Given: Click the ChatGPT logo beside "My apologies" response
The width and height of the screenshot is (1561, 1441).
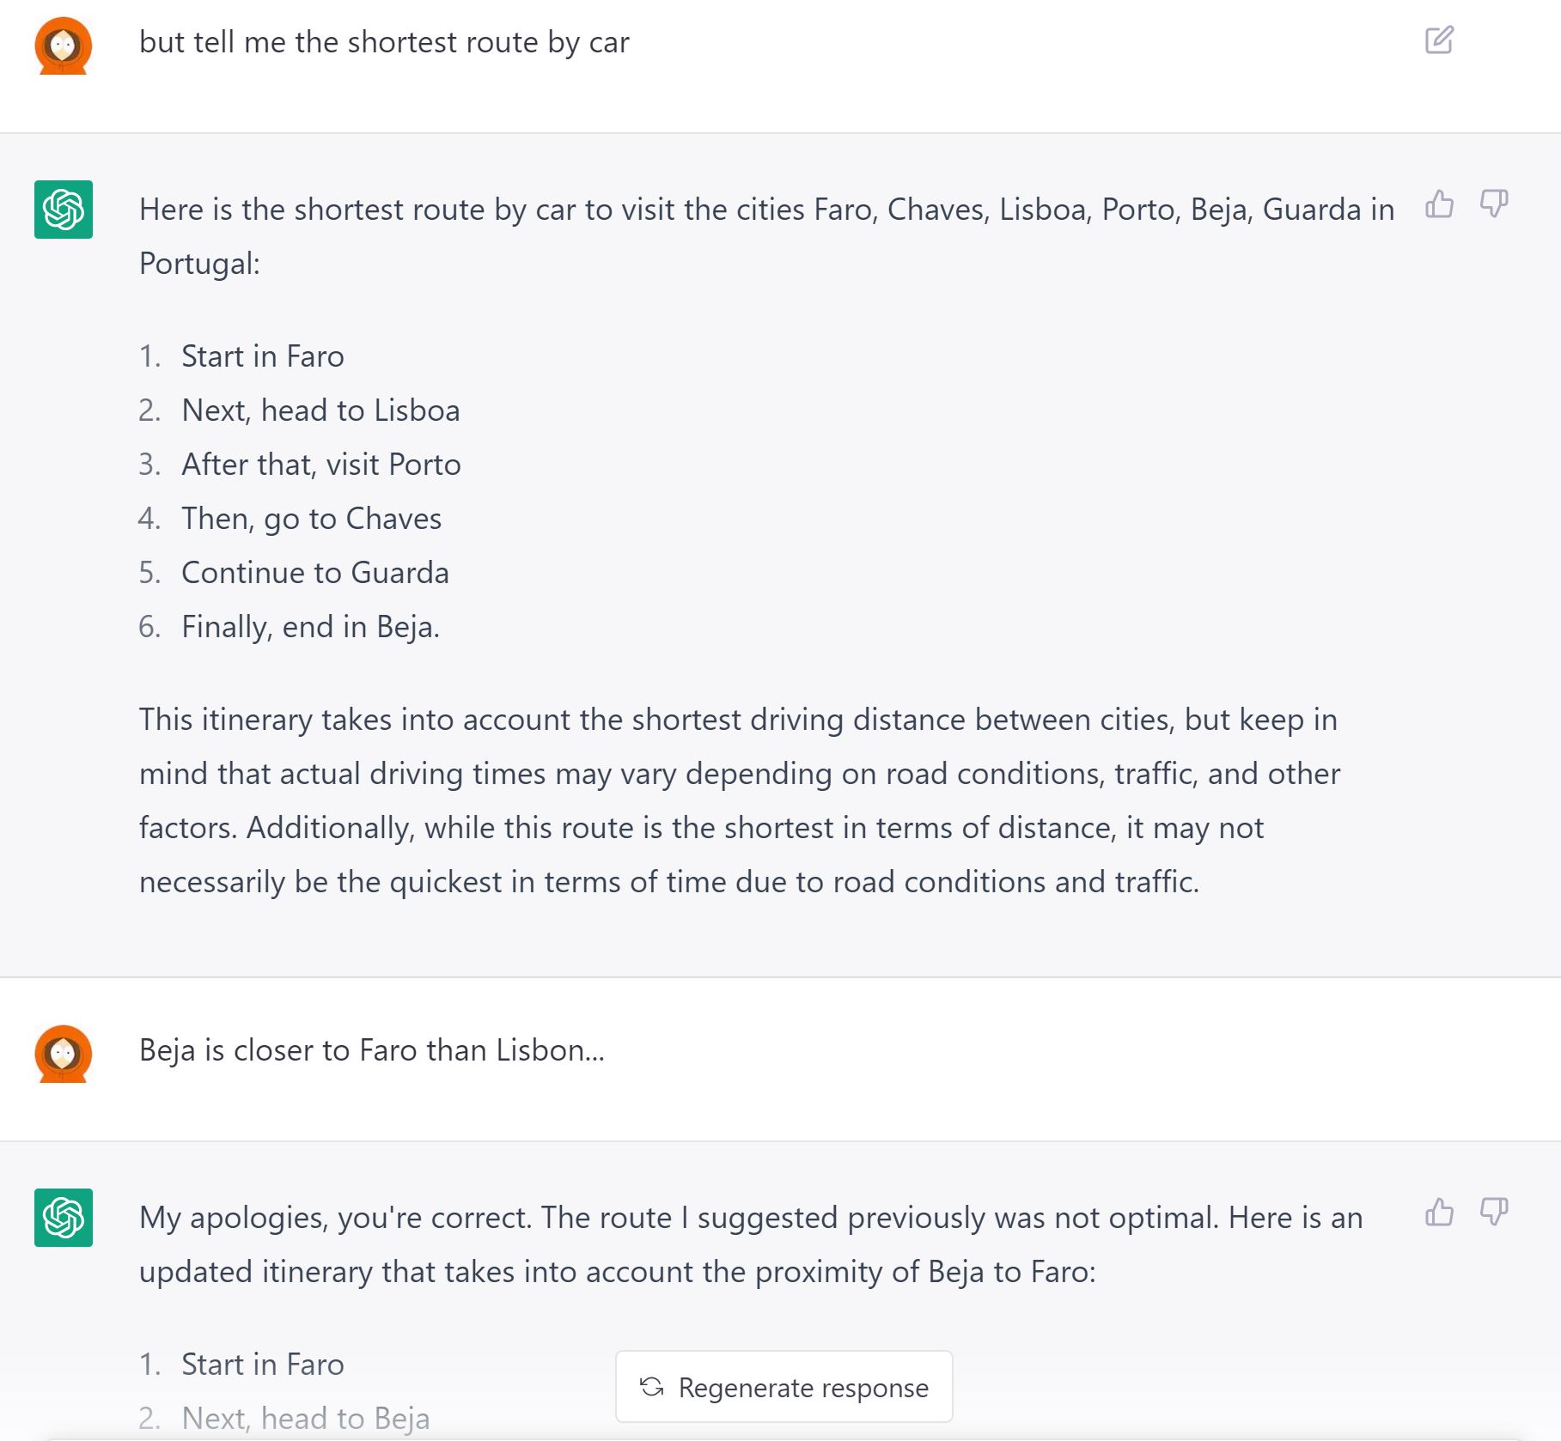Looking at the screenshot, I should click(x=64, y=1218).
